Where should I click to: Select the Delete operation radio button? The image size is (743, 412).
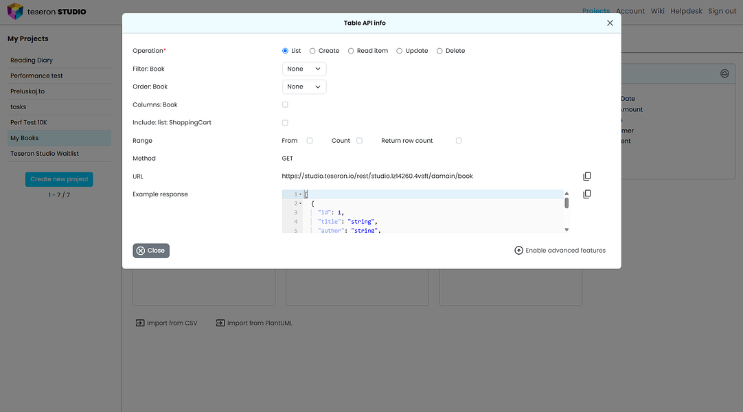(439, 51)
